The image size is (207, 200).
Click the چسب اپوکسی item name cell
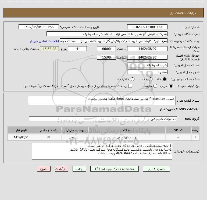(x=127, y=137)
